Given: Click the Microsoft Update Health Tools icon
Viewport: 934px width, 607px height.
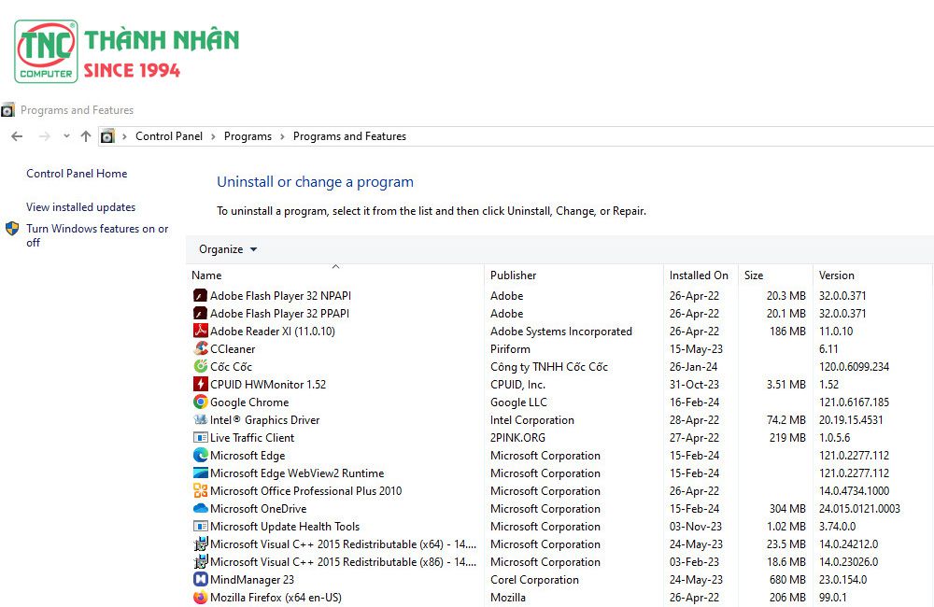Looking at the screenshot, I should point(200,527).
